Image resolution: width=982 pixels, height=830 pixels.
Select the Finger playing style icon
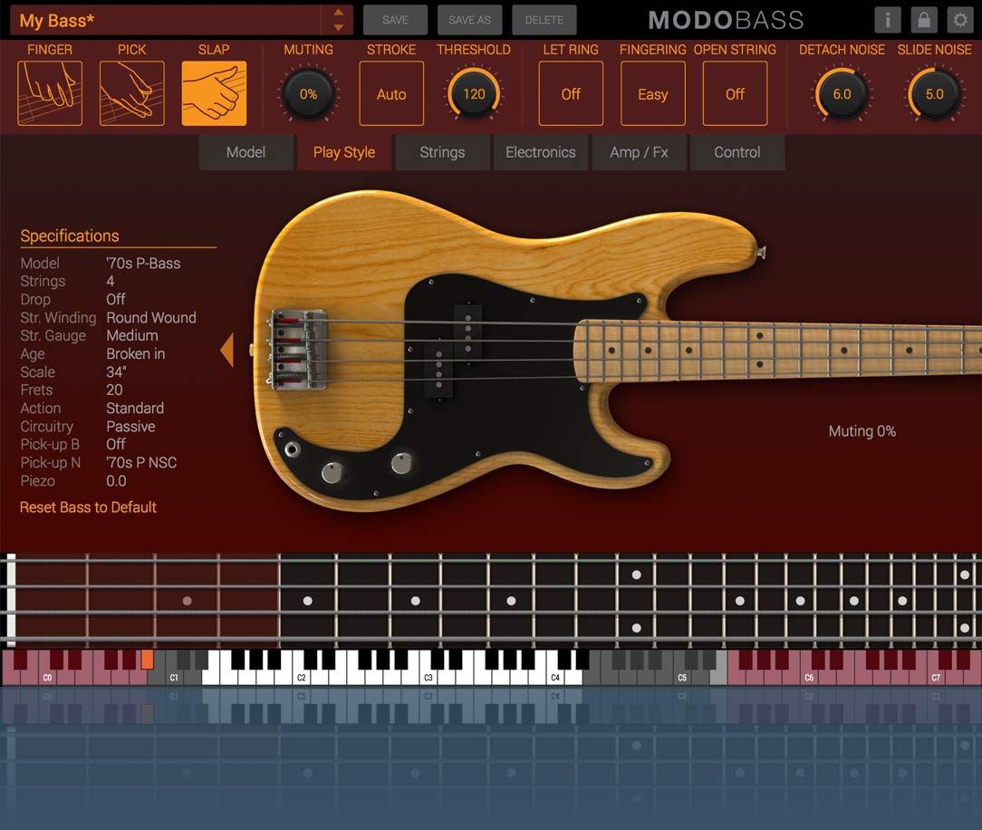pyautogui.click(x=50, y=93)
